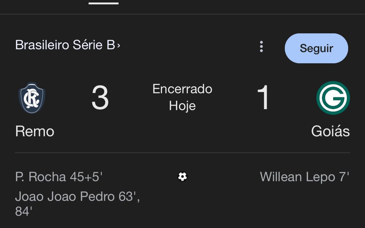Click the Encerrado match status
Viewport: 365px width, 228px height.
pyautogui.click(x=182, y=89)
